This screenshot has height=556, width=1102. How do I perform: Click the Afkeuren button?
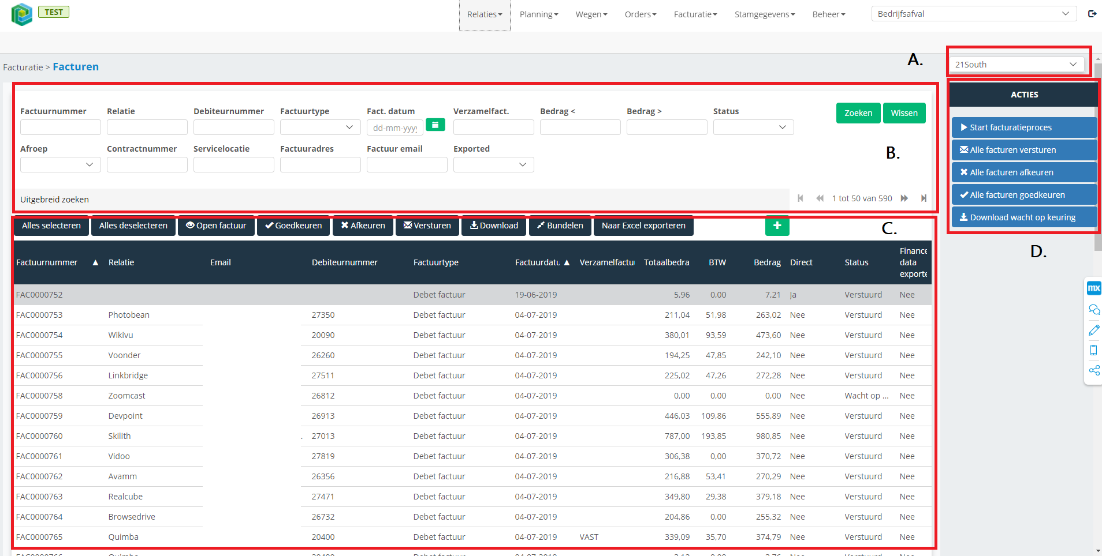point(363,226)
